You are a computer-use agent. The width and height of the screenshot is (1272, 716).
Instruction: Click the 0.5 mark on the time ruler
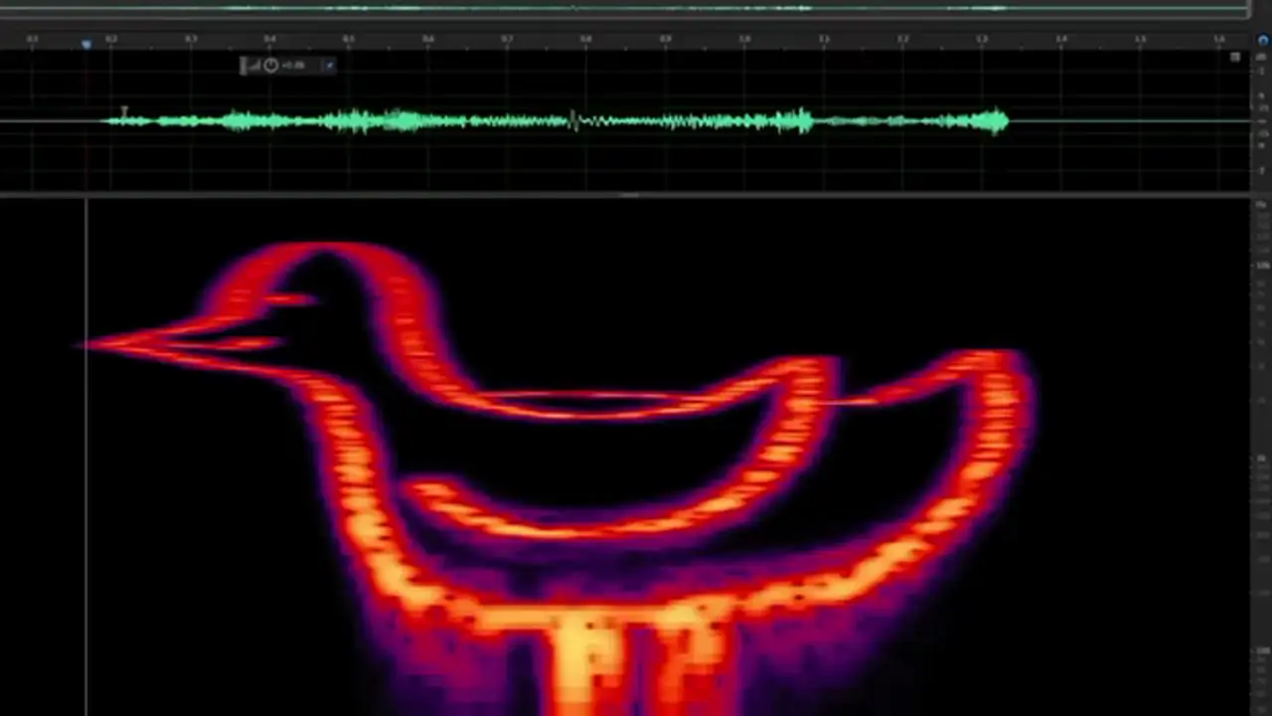(348, 40)
